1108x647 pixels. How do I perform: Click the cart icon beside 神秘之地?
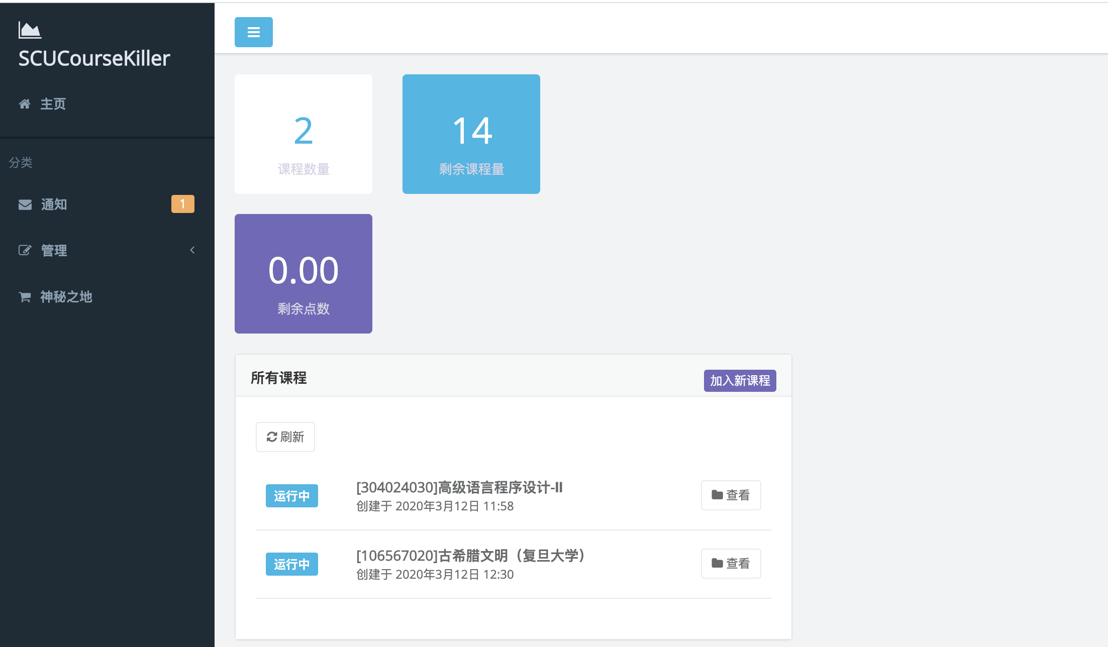[25, 297]
